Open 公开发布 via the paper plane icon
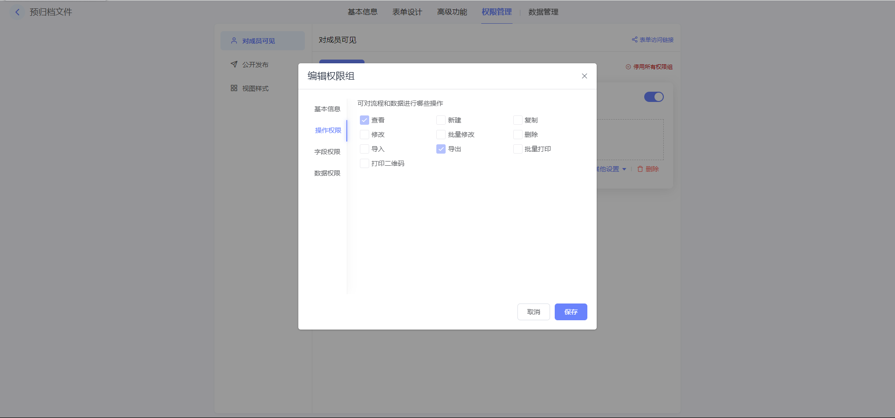 234,64
